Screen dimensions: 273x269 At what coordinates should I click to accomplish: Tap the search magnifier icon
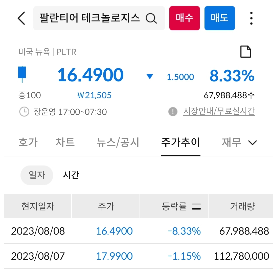[151, 18]
